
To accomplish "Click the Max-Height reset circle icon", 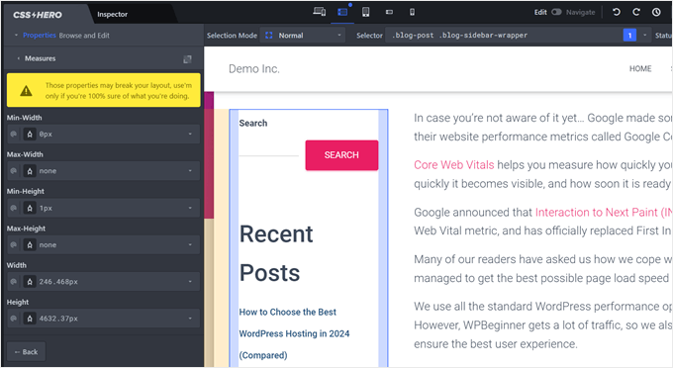I will click(14, 245).
